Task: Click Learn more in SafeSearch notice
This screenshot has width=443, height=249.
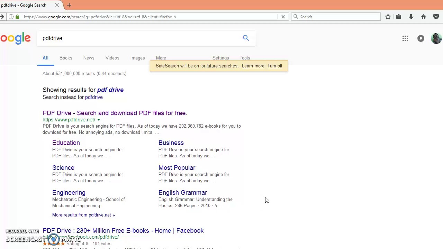Action: tap(253, 66)
